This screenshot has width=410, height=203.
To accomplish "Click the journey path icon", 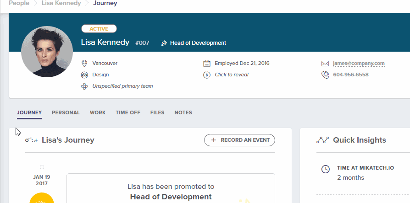I will 31,140.
